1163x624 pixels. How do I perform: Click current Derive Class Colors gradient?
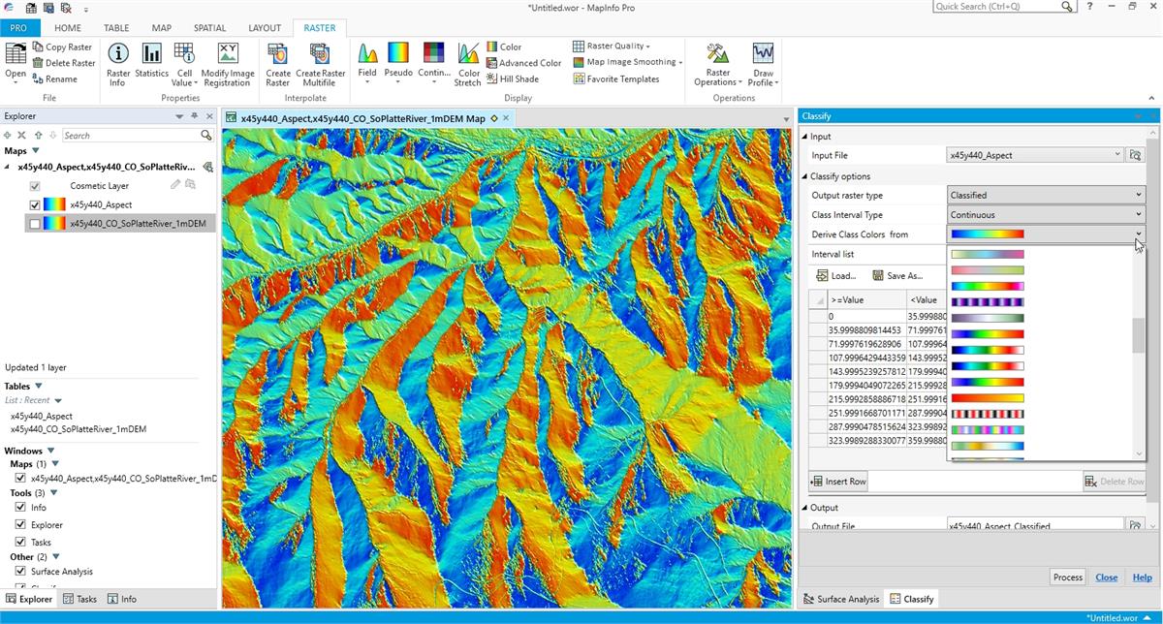coord(988,234)
